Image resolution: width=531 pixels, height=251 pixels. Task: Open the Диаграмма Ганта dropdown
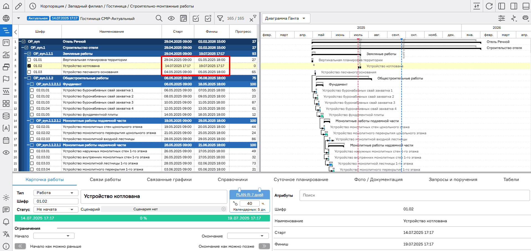coord(286,18)
